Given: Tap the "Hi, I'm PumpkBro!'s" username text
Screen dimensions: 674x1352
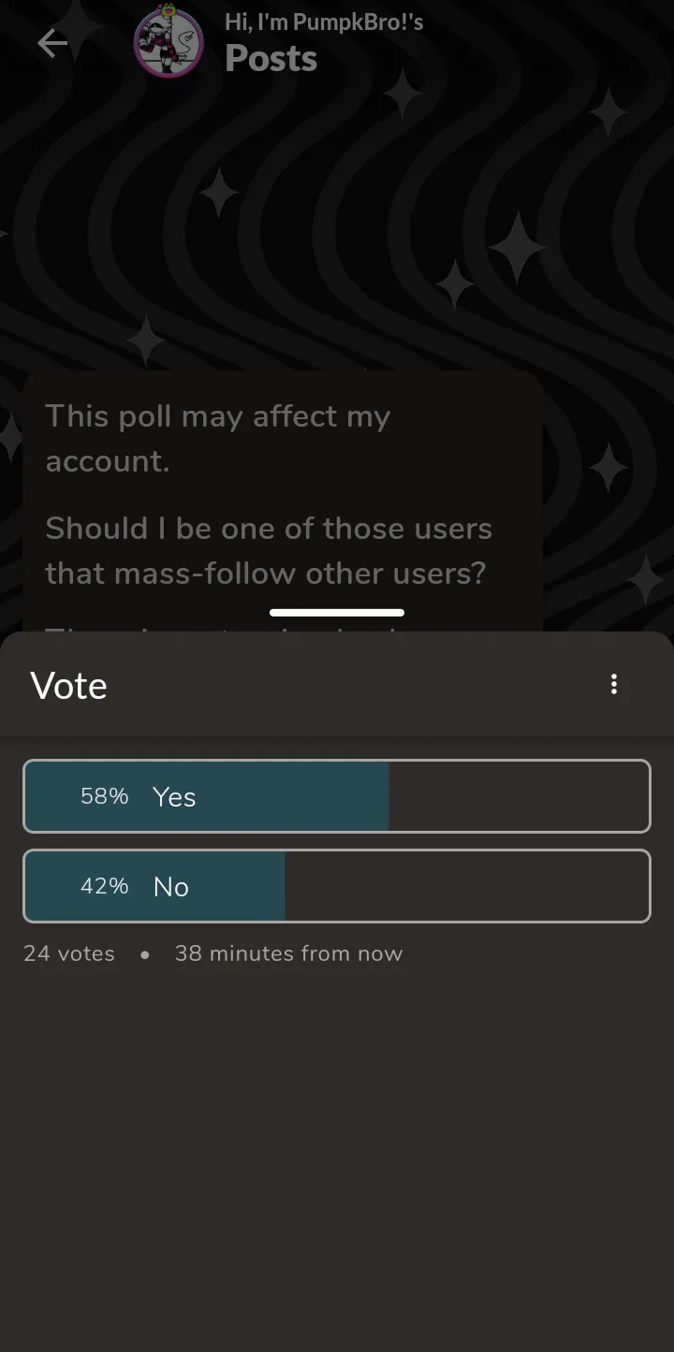Looking at the screenshot, I should point(324,22).
